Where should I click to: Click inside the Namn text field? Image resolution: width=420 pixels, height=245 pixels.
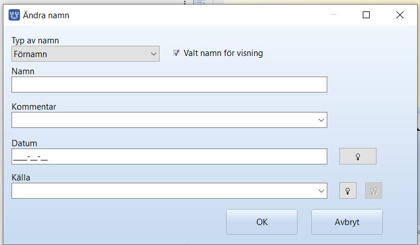coord(169,85)
